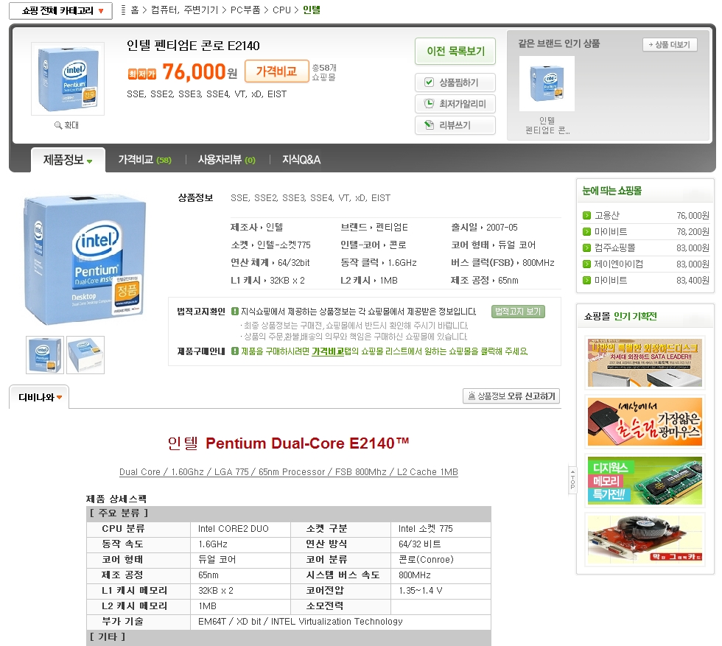Select the first small product thumbnail
The width and height of the screenshot is (722, 646).
45,354
